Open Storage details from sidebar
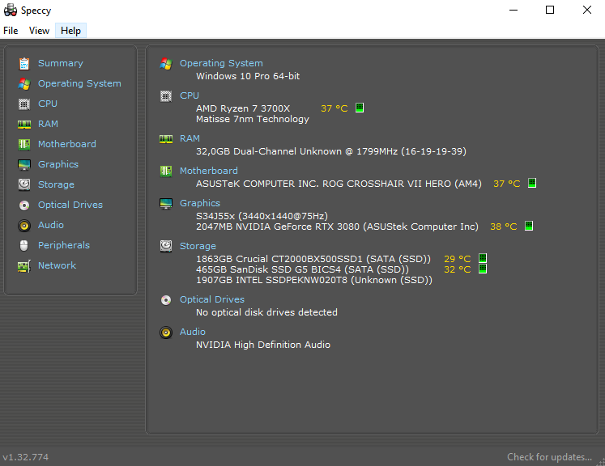This screenshot has height=466, width=605. (x=56, y=184)
